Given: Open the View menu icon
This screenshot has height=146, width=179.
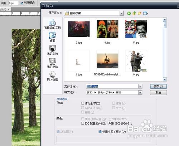Looking at the screenshot, I should point(146,13).
